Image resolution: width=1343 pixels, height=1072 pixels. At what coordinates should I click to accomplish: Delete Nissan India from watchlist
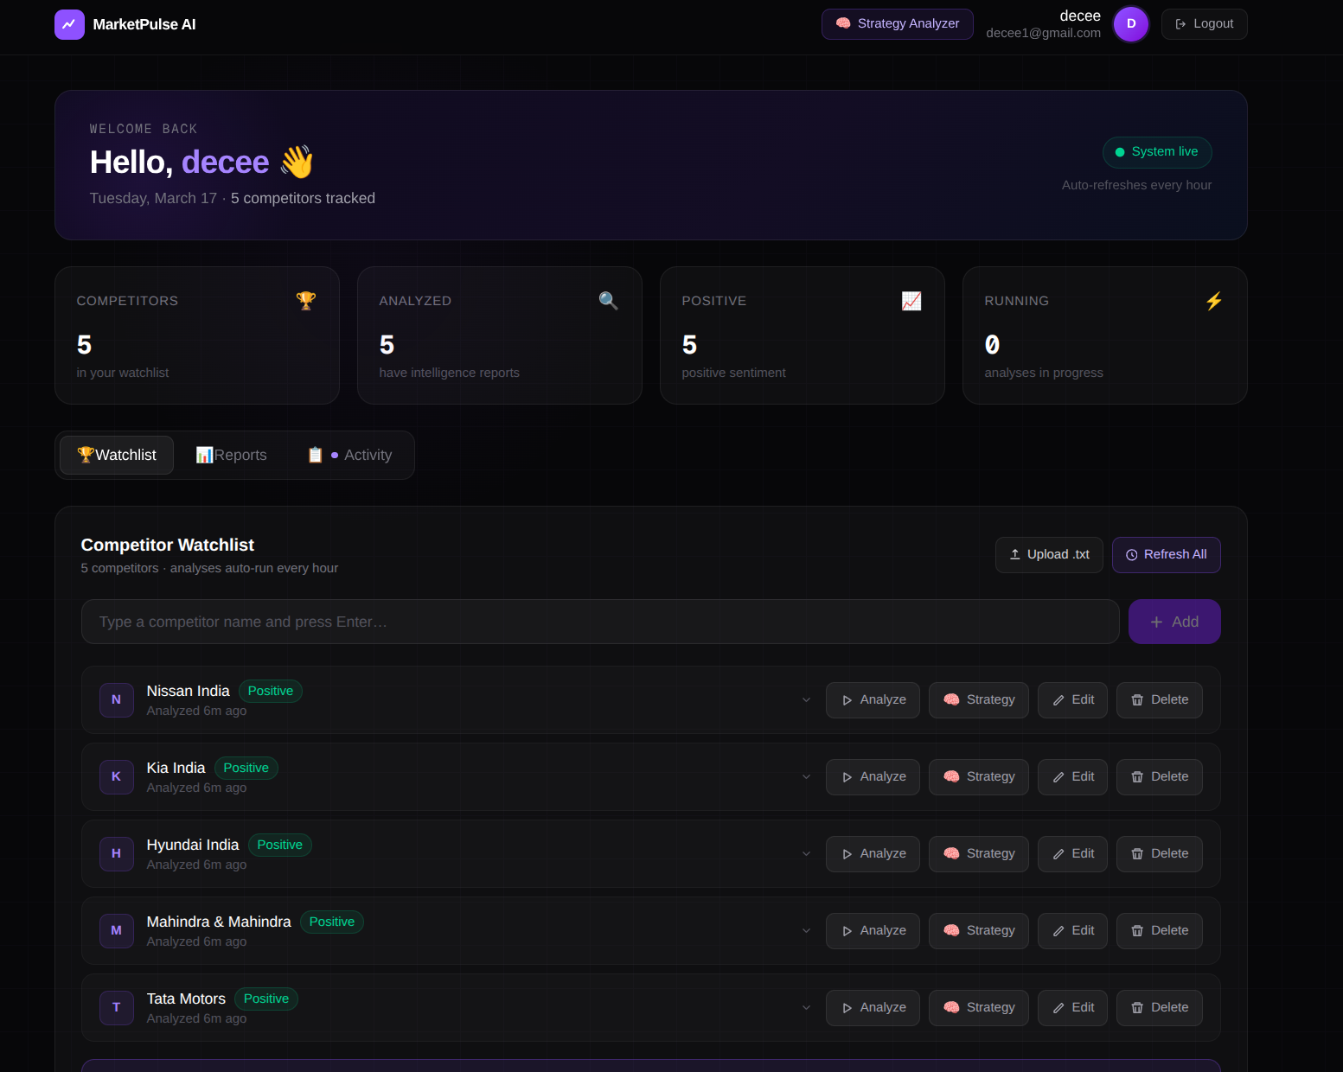[1160, 700]
